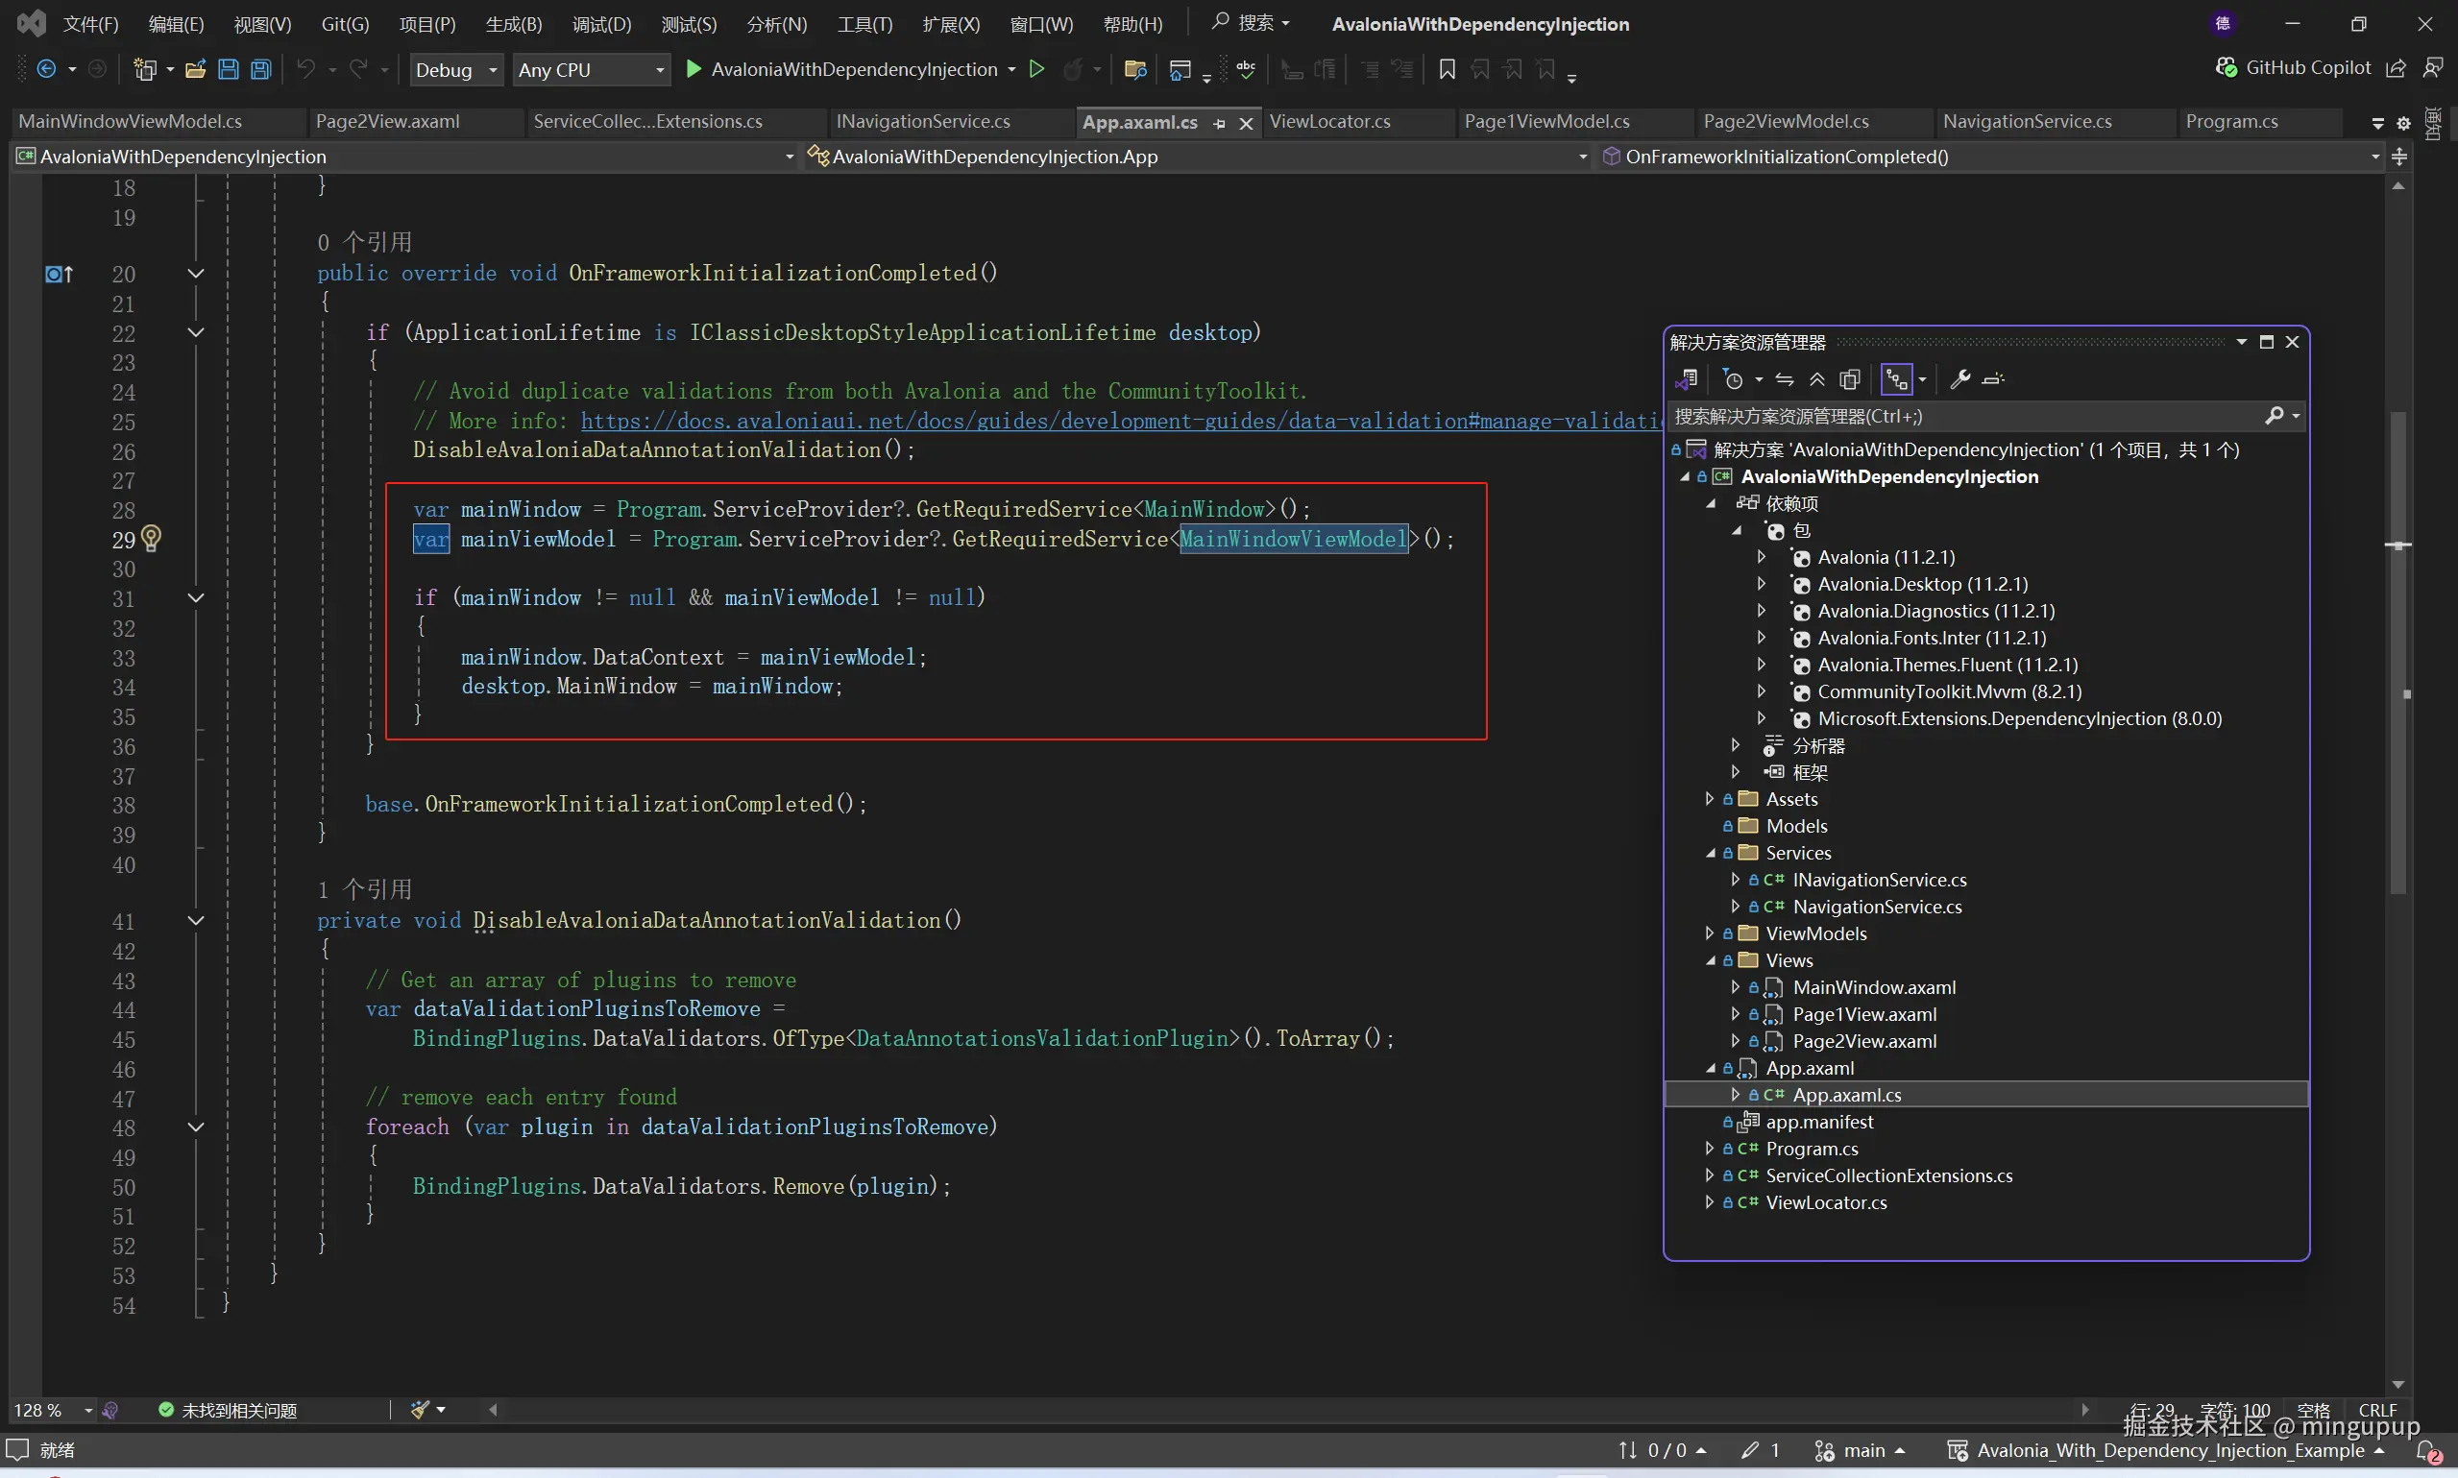This screenshot has height=1478, width=2458.
Task: Click Collapse All in Solution Explorer
Action: tap(1817, 379)
